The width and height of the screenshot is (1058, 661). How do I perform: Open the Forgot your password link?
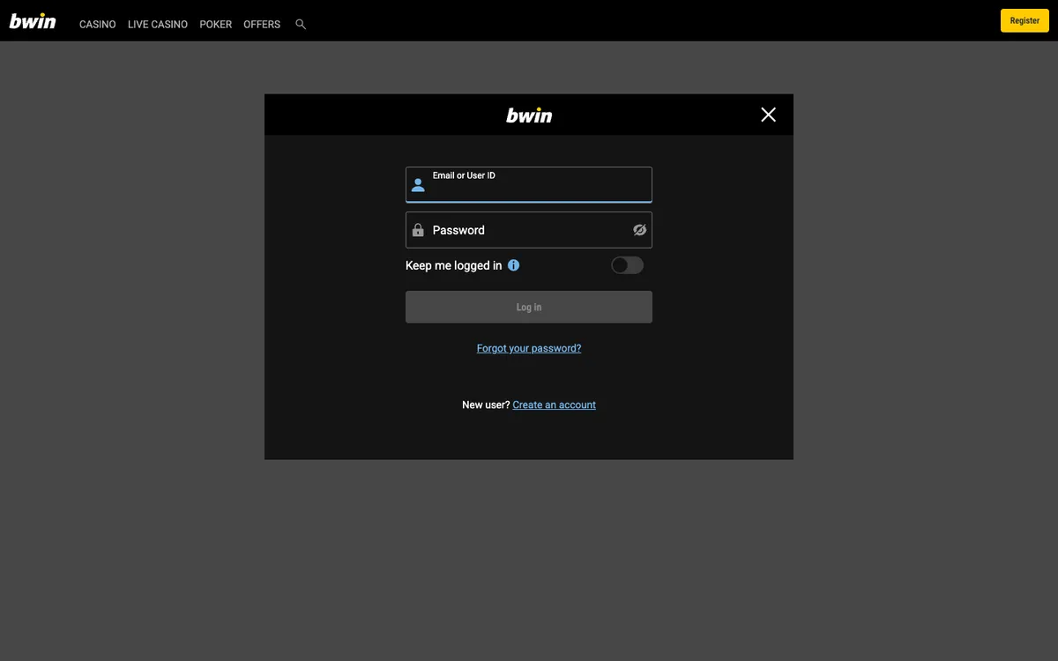[x=529, y=348]
